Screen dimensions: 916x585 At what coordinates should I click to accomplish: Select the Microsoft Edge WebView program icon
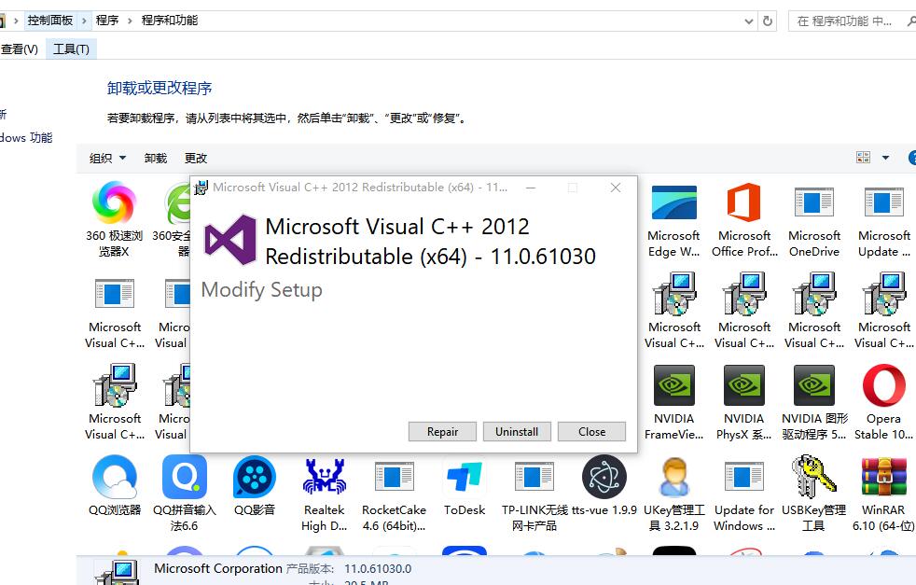click(674, 202)
